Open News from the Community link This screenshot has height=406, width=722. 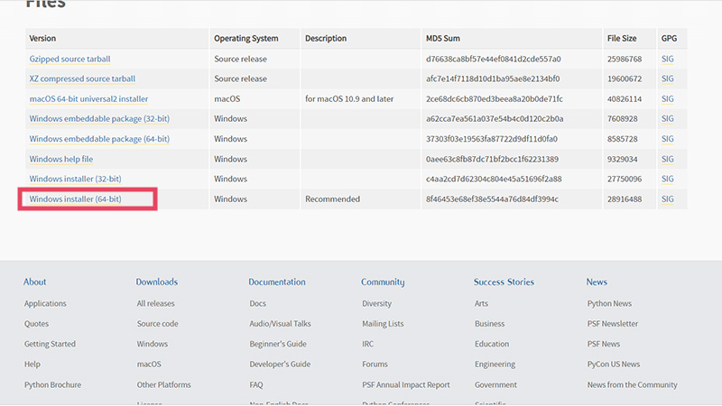pyautogui.click(x=633, y=385)
